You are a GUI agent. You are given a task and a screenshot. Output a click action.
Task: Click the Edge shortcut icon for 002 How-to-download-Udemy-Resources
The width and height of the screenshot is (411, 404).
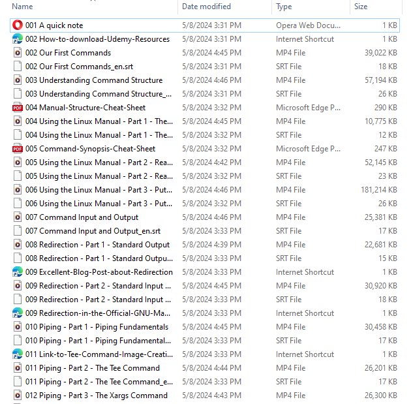point(18,39)
